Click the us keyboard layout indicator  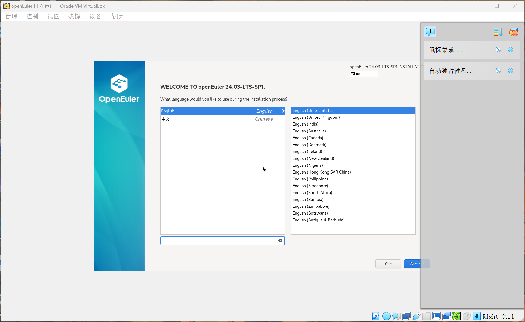click(x=364, y=74)
